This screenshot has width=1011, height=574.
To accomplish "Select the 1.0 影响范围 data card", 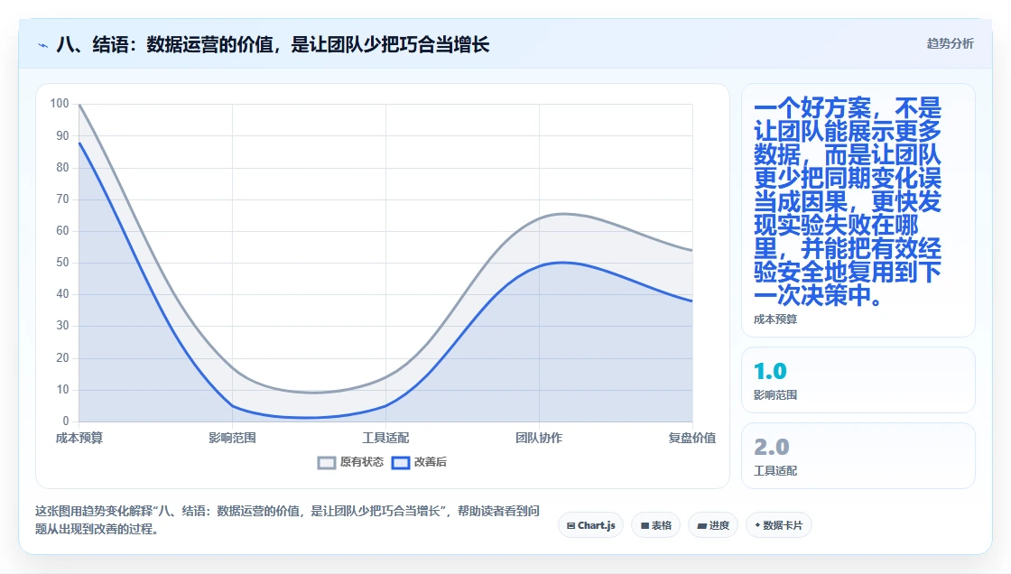I will pos(858,380).
